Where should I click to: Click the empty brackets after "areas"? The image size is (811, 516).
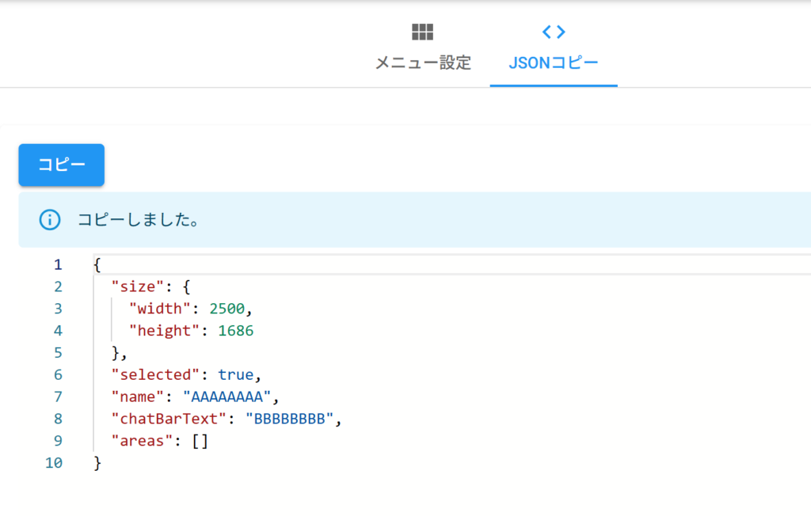(x=200, y=442)
